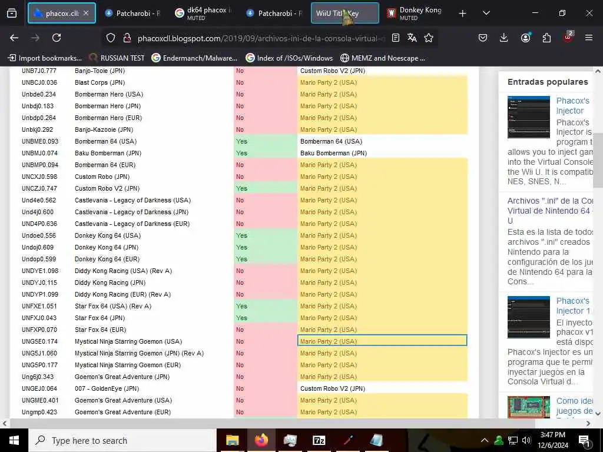Open MEMZ and Noescape bookmark
This screenshot has height=452, width=603.
click(x=383, y=58)
